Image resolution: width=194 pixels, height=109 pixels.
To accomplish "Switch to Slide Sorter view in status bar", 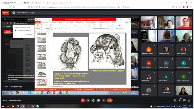I will click(x=100, y=89).
